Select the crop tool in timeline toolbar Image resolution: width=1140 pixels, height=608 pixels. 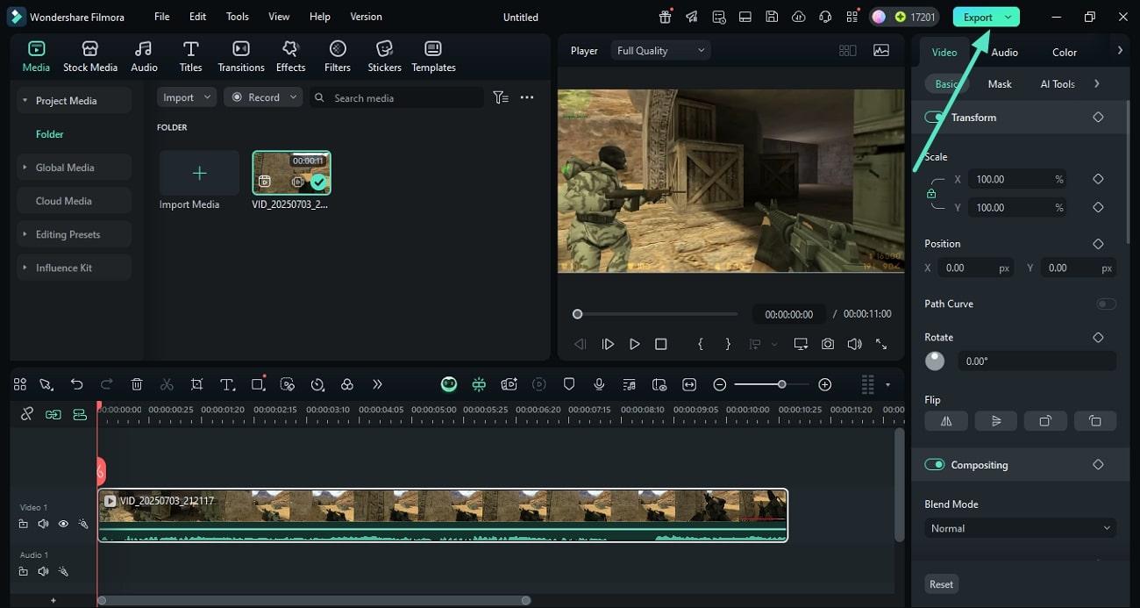[196, 384]
